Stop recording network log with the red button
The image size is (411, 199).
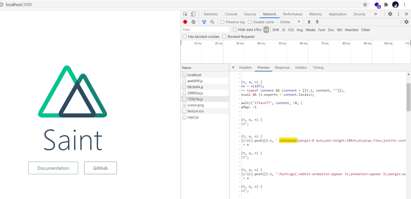coord(185,22)
